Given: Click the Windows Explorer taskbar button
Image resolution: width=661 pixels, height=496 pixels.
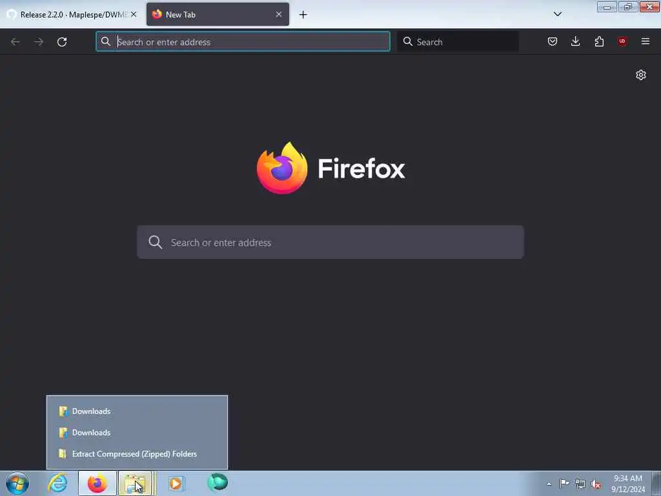Looking at the screenshot, I should coord(136,483).
